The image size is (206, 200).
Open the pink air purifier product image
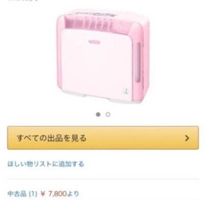103,56
